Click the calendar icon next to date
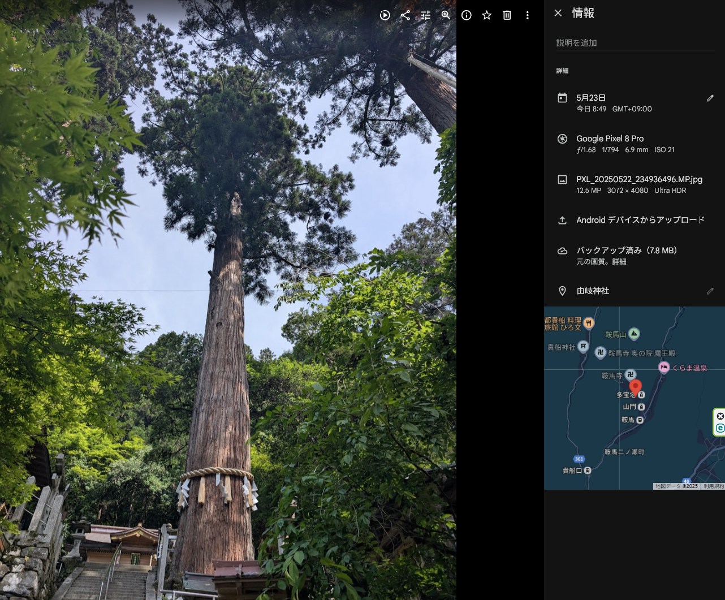Viewport: 725px width, 600px height. [x=562, y=98]
